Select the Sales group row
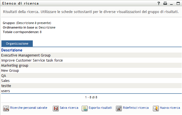This screenshot has width=182, height=115. click(x=5, y=81)
